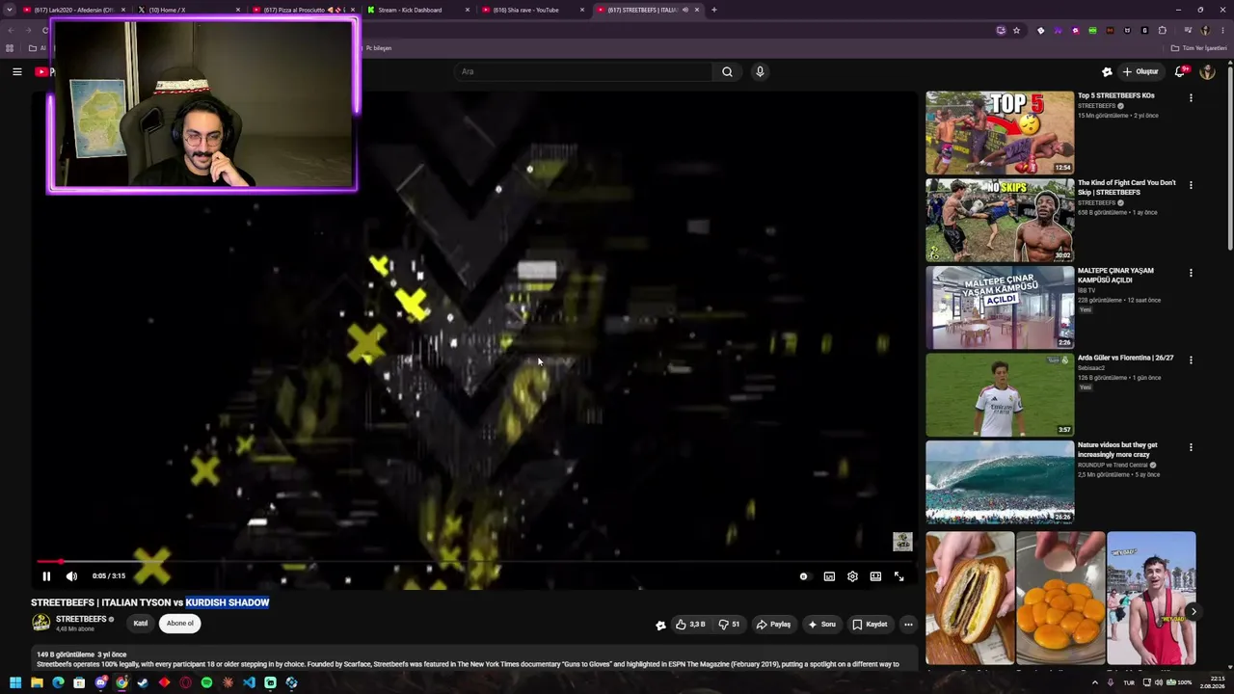Viewport: 1234px width, 694px height.
Task: Open the YouTube account avatar menu
Action: [x=1208, y=71]
